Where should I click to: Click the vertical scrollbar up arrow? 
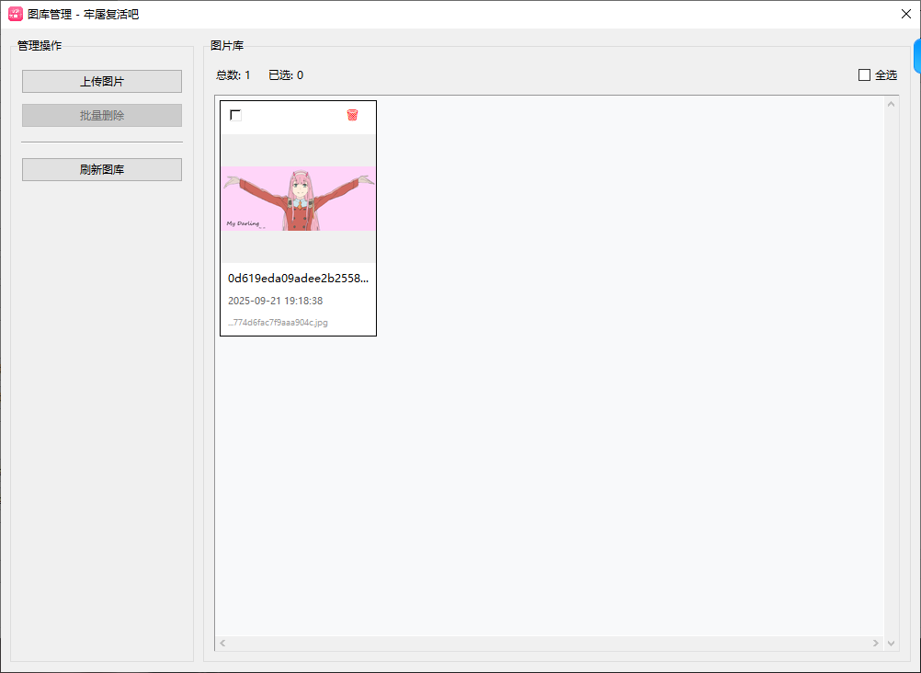pyautogui.click(x=891, y=103)
